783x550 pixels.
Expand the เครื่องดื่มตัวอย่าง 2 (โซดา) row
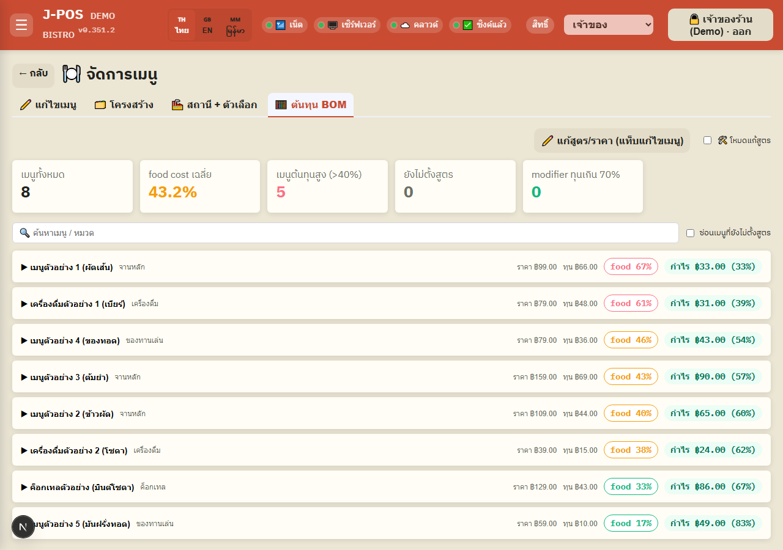click(391, 450)
